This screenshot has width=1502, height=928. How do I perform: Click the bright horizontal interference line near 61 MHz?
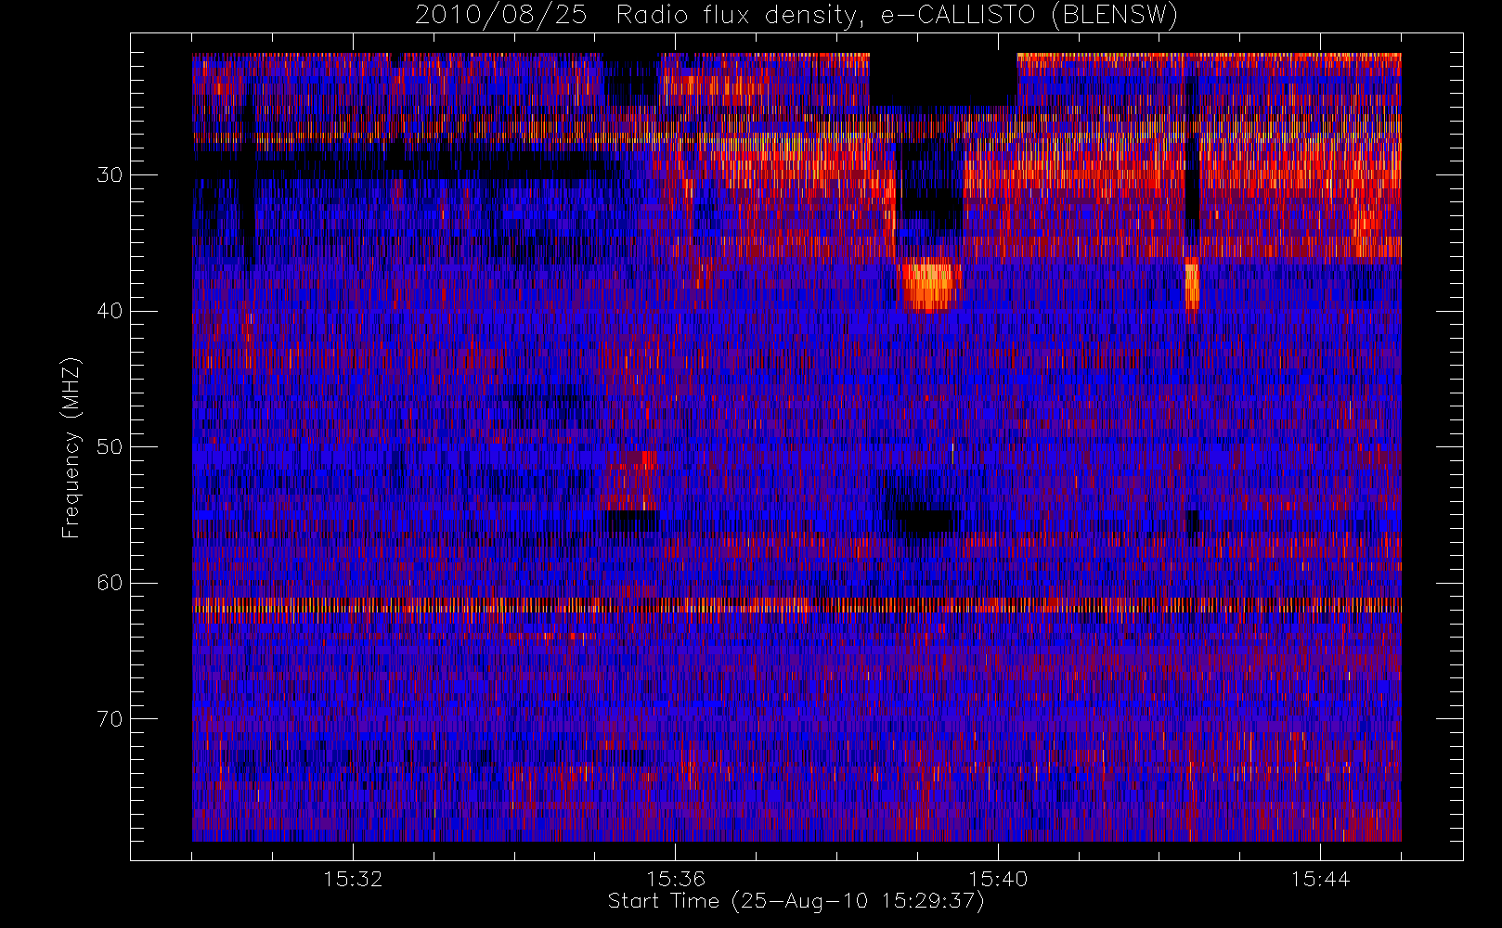tap(796, 605)
